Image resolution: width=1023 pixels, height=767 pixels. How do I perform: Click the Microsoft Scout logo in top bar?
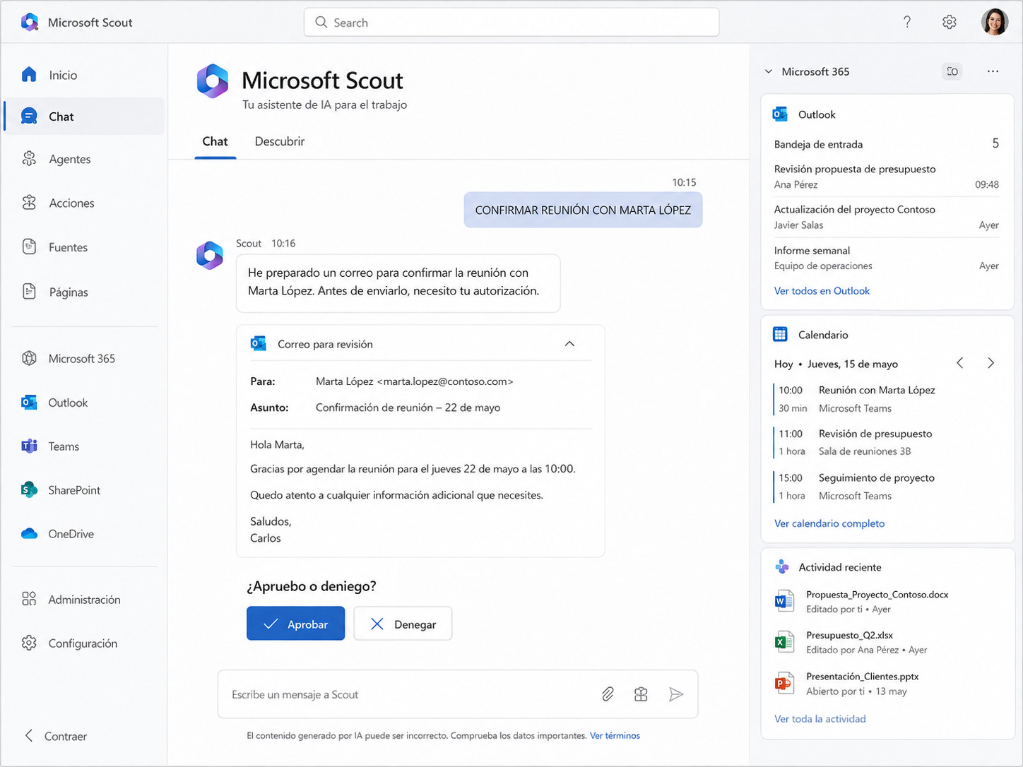pos(30,23)
